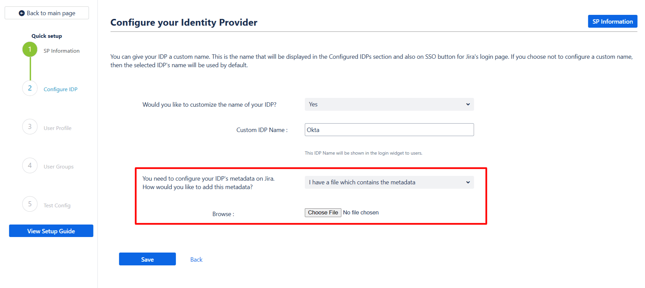Click the back arrow icon in Back to main page
This screenshot has height=288, width=645.
pyautogui.click(x=22, y=13)
